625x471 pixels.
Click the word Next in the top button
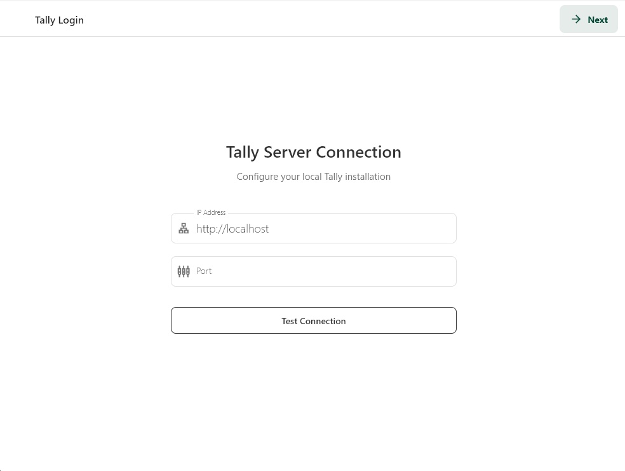tap(598, 20)
